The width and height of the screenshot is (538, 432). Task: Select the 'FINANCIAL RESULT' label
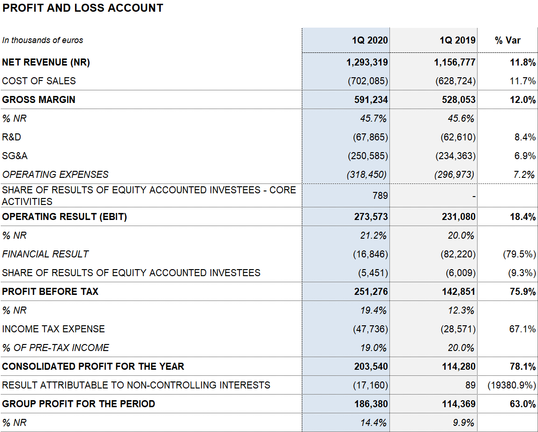[45, 254]
